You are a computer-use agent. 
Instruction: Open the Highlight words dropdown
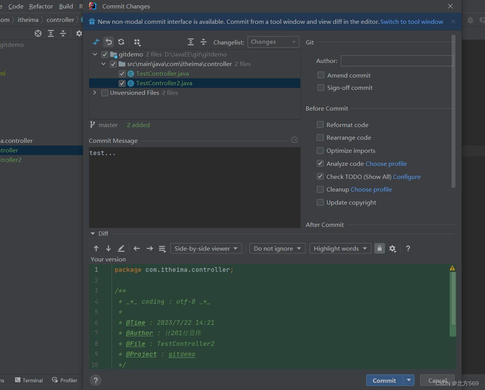click(340, 248)
